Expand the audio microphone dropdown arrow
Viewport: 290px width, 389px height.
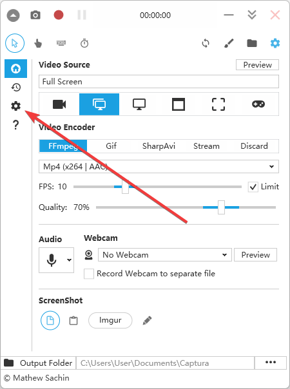point(69,260)
